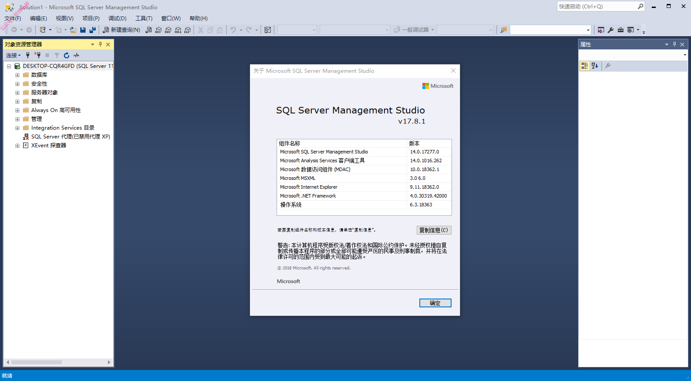Click the Toolbox icon in toolbar
Screen dimensions: 691x381
click(x=620, y=30)
